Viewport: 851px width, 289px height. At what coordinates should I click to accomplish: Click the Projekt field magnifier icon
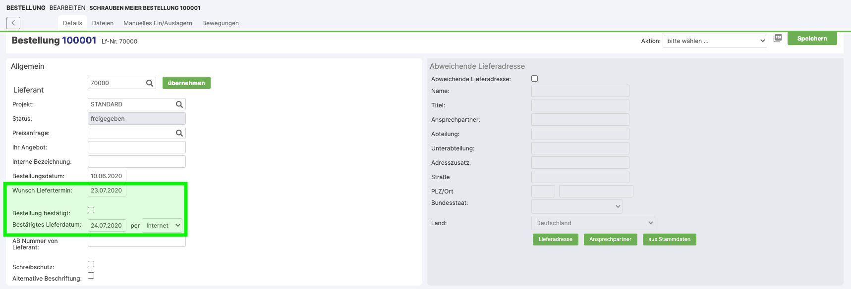click(179, 104)
